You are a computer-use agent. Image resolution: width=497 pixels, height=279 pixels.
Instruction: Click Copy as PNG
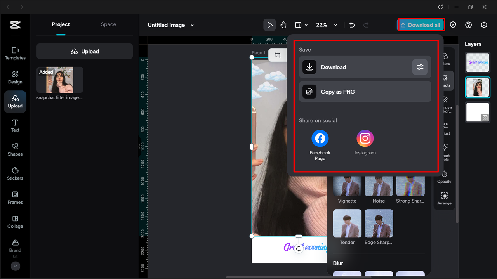pyautogui.click(x=365, y=92)
